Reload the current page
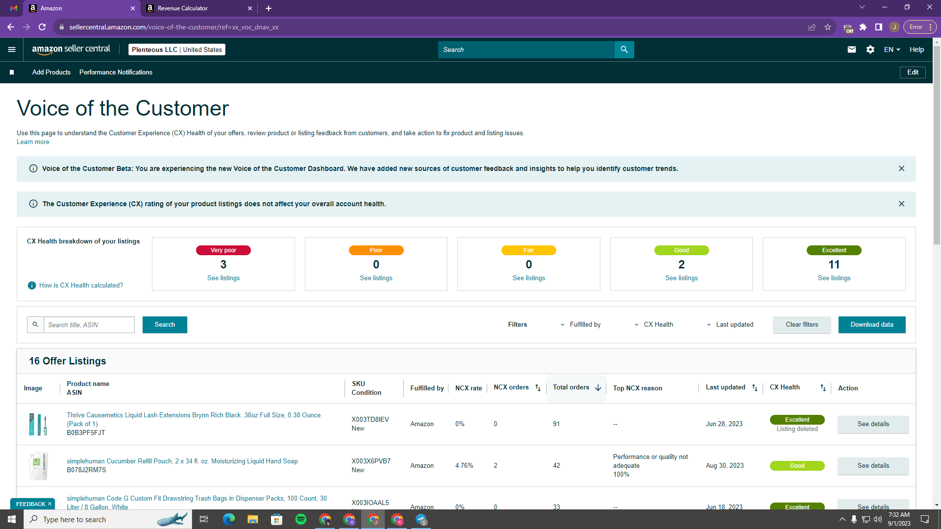941x529 pixels. 42,27
